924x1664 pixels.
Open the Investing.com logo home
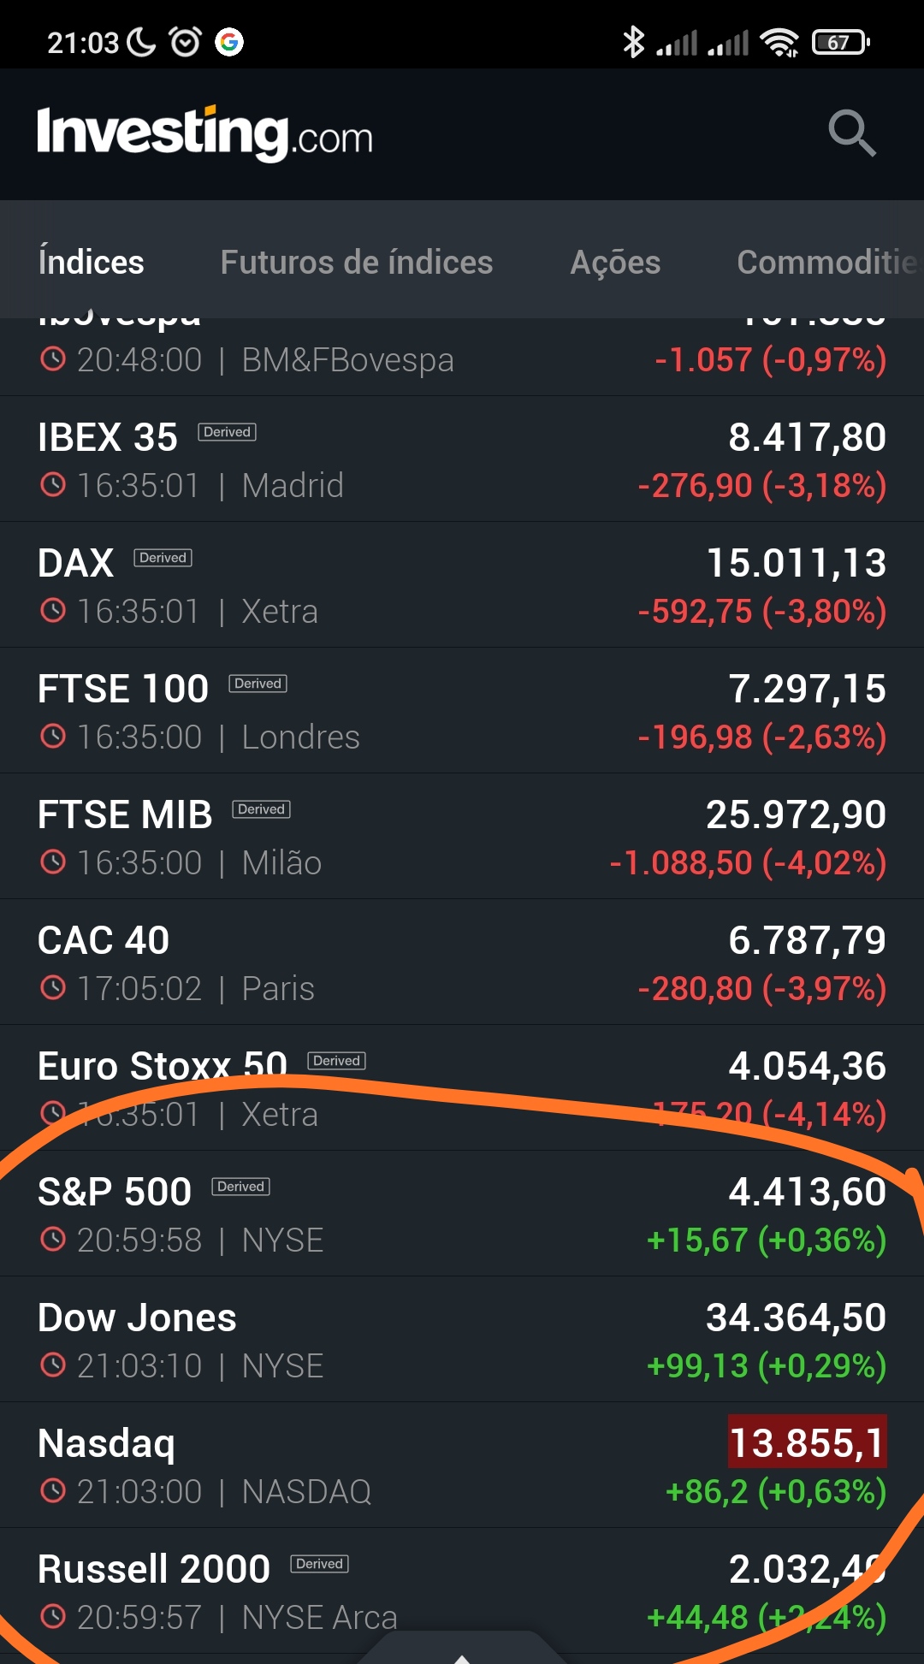click(205, 134)
